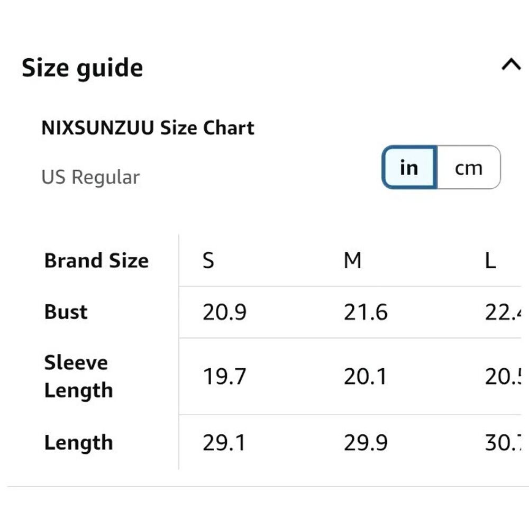529x529 pixels.
Task: Select the S size column header
Action: point(208,260)
